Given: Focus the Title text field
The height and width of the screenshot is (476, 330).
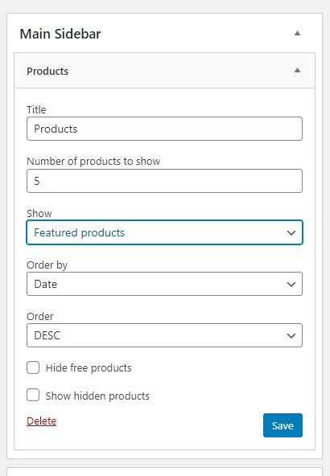Looking at the screenshot, I should 164,129.
